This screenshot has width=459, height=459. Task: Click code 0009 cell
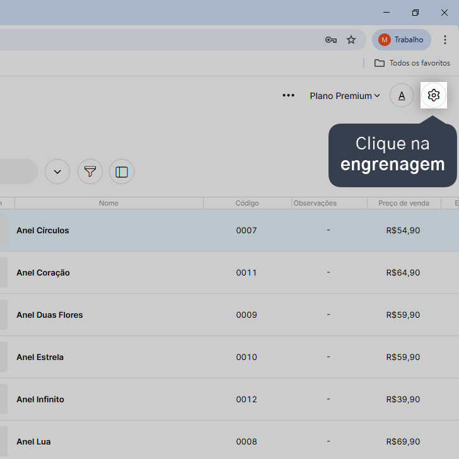[x=247, y=315]
